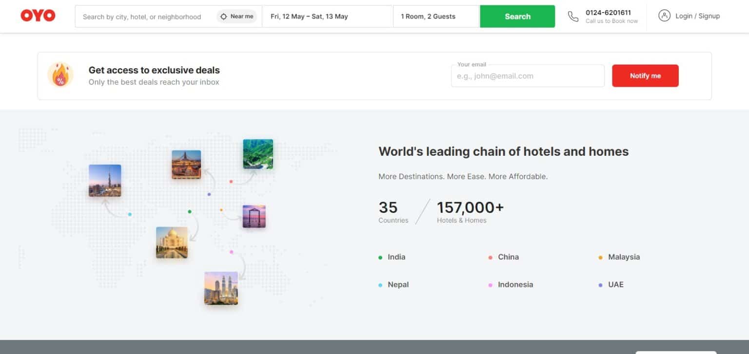This screenshot has width=749, height=354.
Task: Open the Taj Mahal thumbnail on map
Action: (172, 242)
